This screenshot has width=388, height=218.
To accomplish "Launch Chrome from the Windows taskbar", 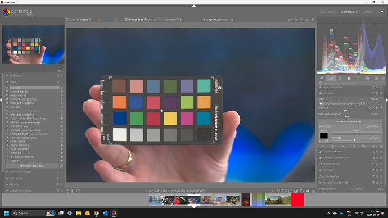I will (x=96, y=213).
